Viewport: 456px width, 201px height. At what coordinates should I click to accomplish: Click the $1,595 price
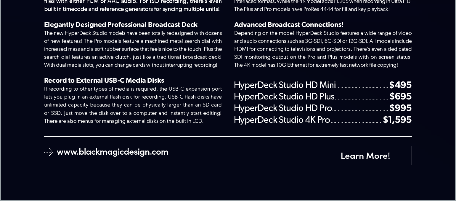pos(397,120)
